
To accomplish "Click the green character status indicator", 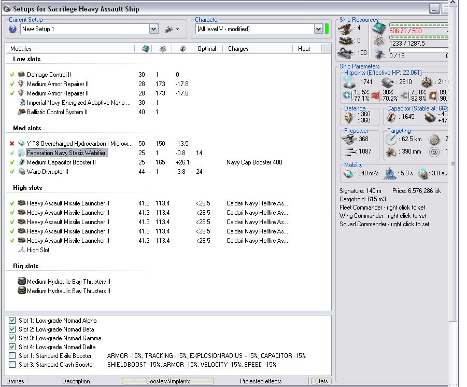I will click(x=327, y=29).
